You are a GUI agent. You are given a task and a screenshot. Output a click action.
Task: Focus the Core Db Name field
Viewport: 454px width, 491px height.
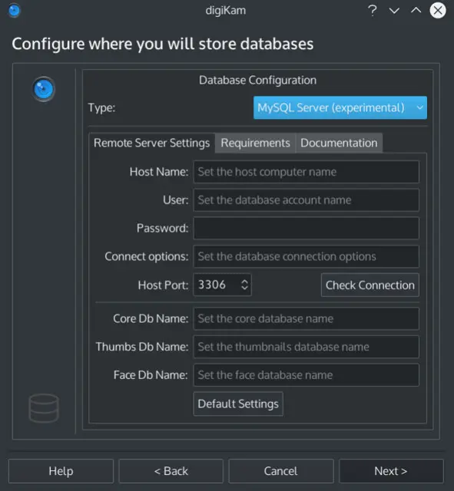coord(306,319)
